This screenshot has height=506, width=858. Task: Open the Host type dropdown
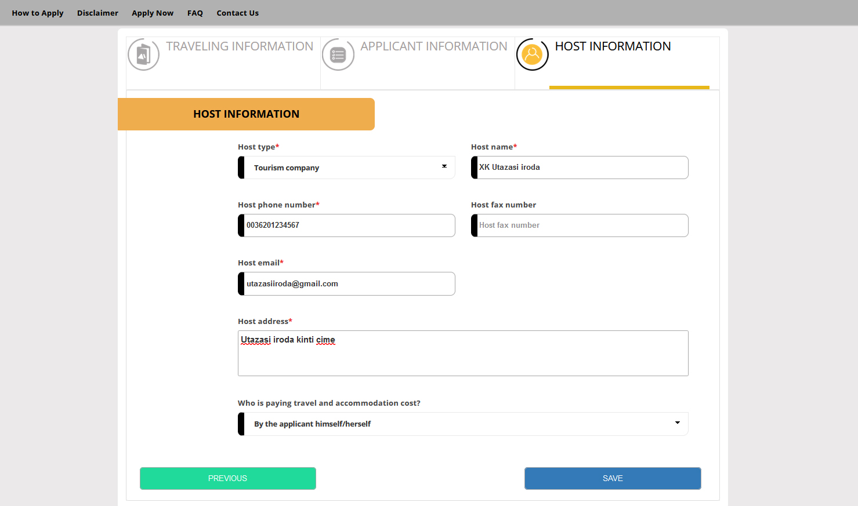tap(346, 168)
